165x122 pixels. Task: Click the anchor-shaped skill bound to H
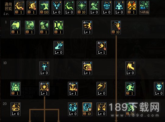tap(73, 89)
